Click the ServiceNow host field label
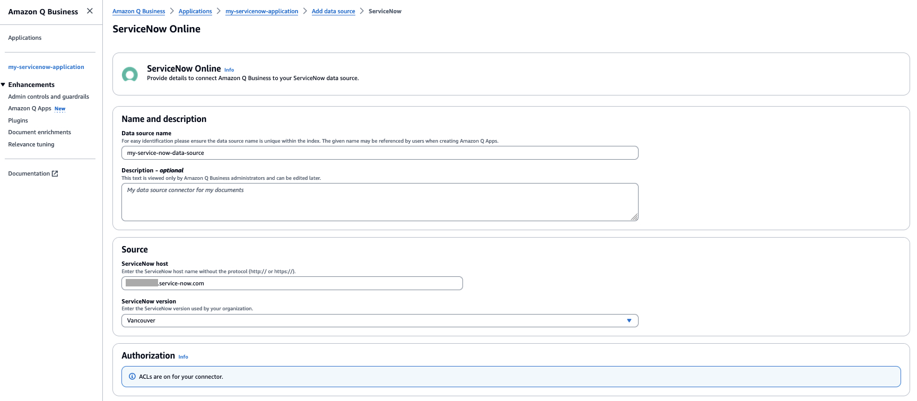 click(x=145, y=264)
